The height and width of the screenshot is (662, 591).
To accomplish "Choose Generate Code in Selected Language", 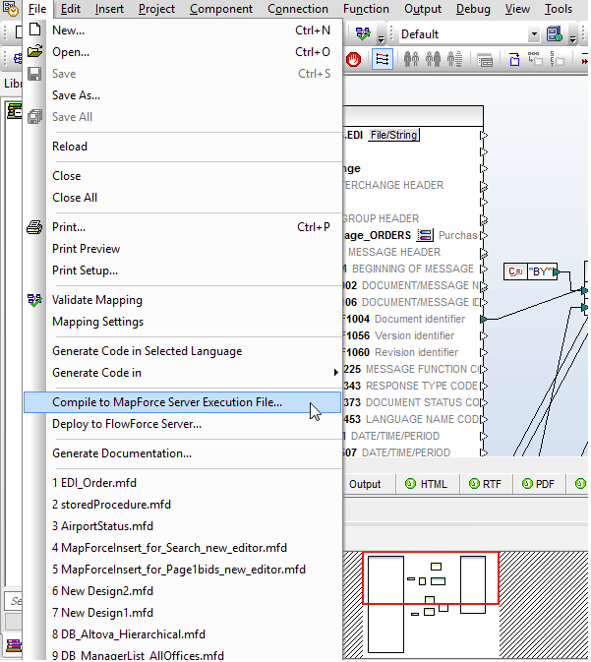I will click(x=182, y=351).
